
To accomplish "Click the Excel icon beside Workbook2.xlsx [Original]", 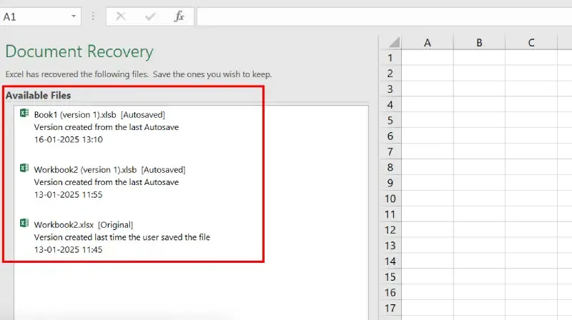I will point(24,223).
